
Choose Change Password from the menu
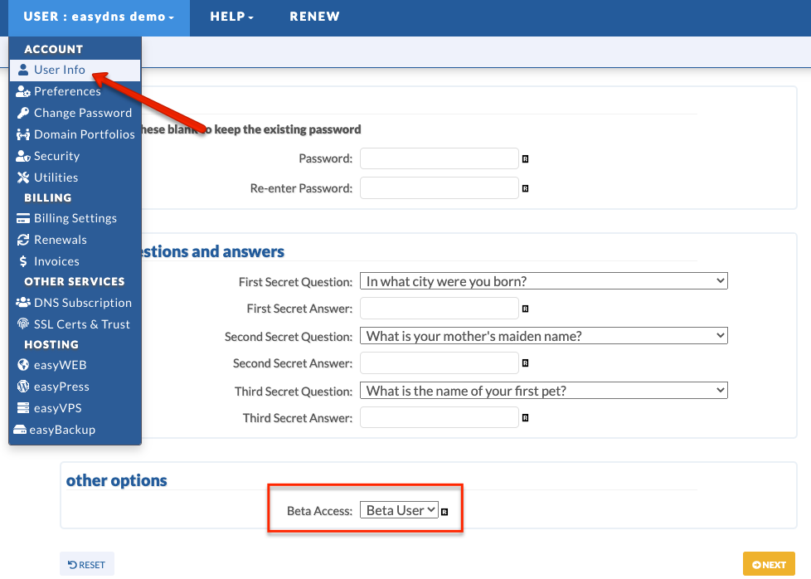pyautogui.click(x=75, y=113)
